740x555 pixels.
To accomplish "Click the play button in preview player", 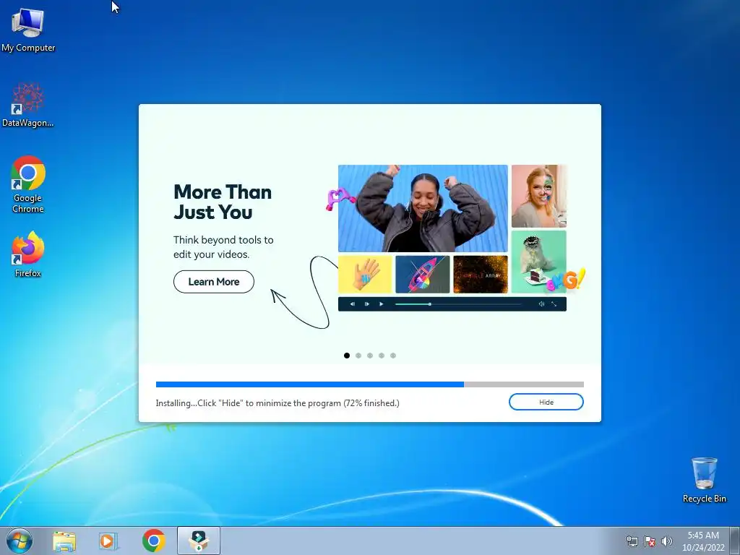I will [x=382, y=304].
